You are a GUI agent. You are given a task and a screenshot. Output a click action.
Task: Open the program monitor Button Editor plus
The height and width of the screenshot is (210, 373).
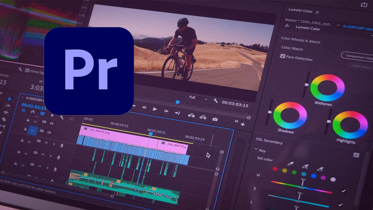tap(243, 124)
